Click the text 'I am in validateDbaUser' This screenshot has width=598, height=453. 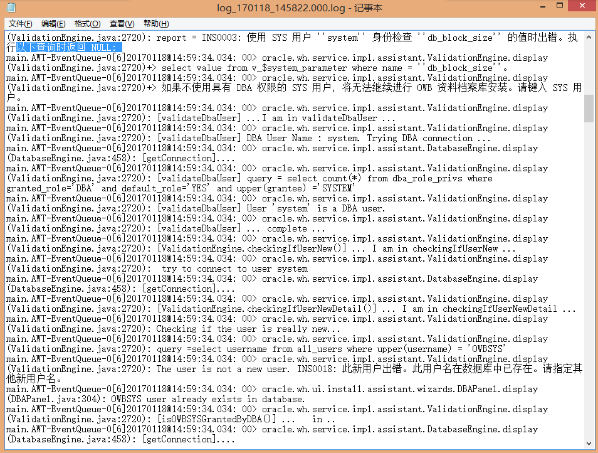point(319,119)
